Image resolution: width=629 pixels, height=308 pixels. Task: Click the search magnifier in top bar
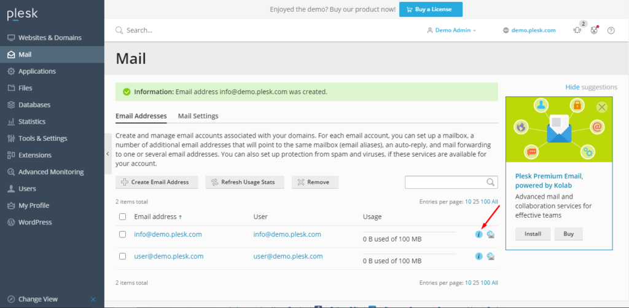click(x=119, y=30)
